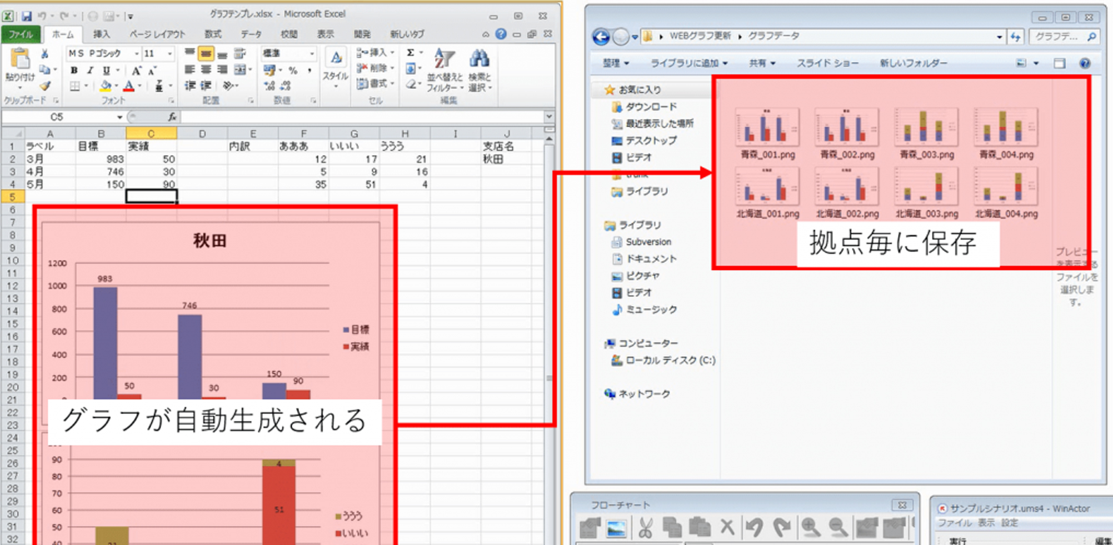Viewport: 1113px width, 545px height.
Task: Select デスクトップ in Explorer sidebar
Action: pos(644,141)
